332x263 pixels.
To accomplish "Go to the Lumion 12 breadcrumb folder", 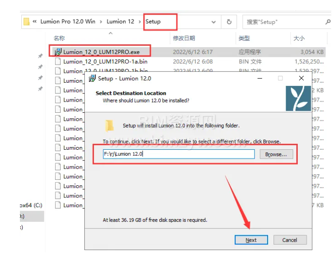I will click(120, 22).
